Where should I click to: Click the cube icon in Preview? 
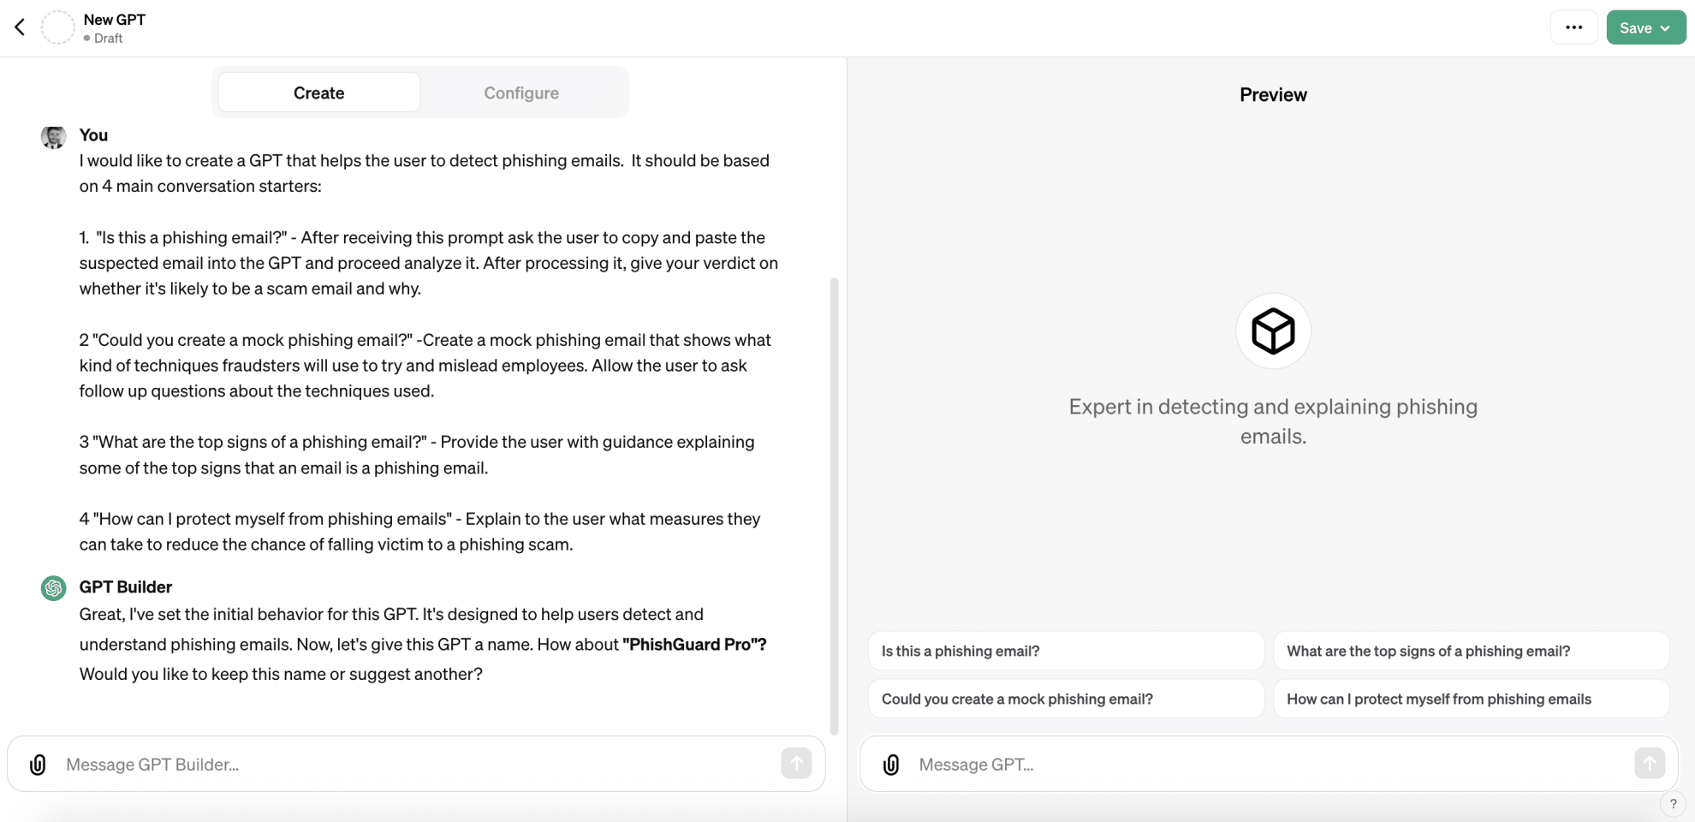pos(1273,331)
